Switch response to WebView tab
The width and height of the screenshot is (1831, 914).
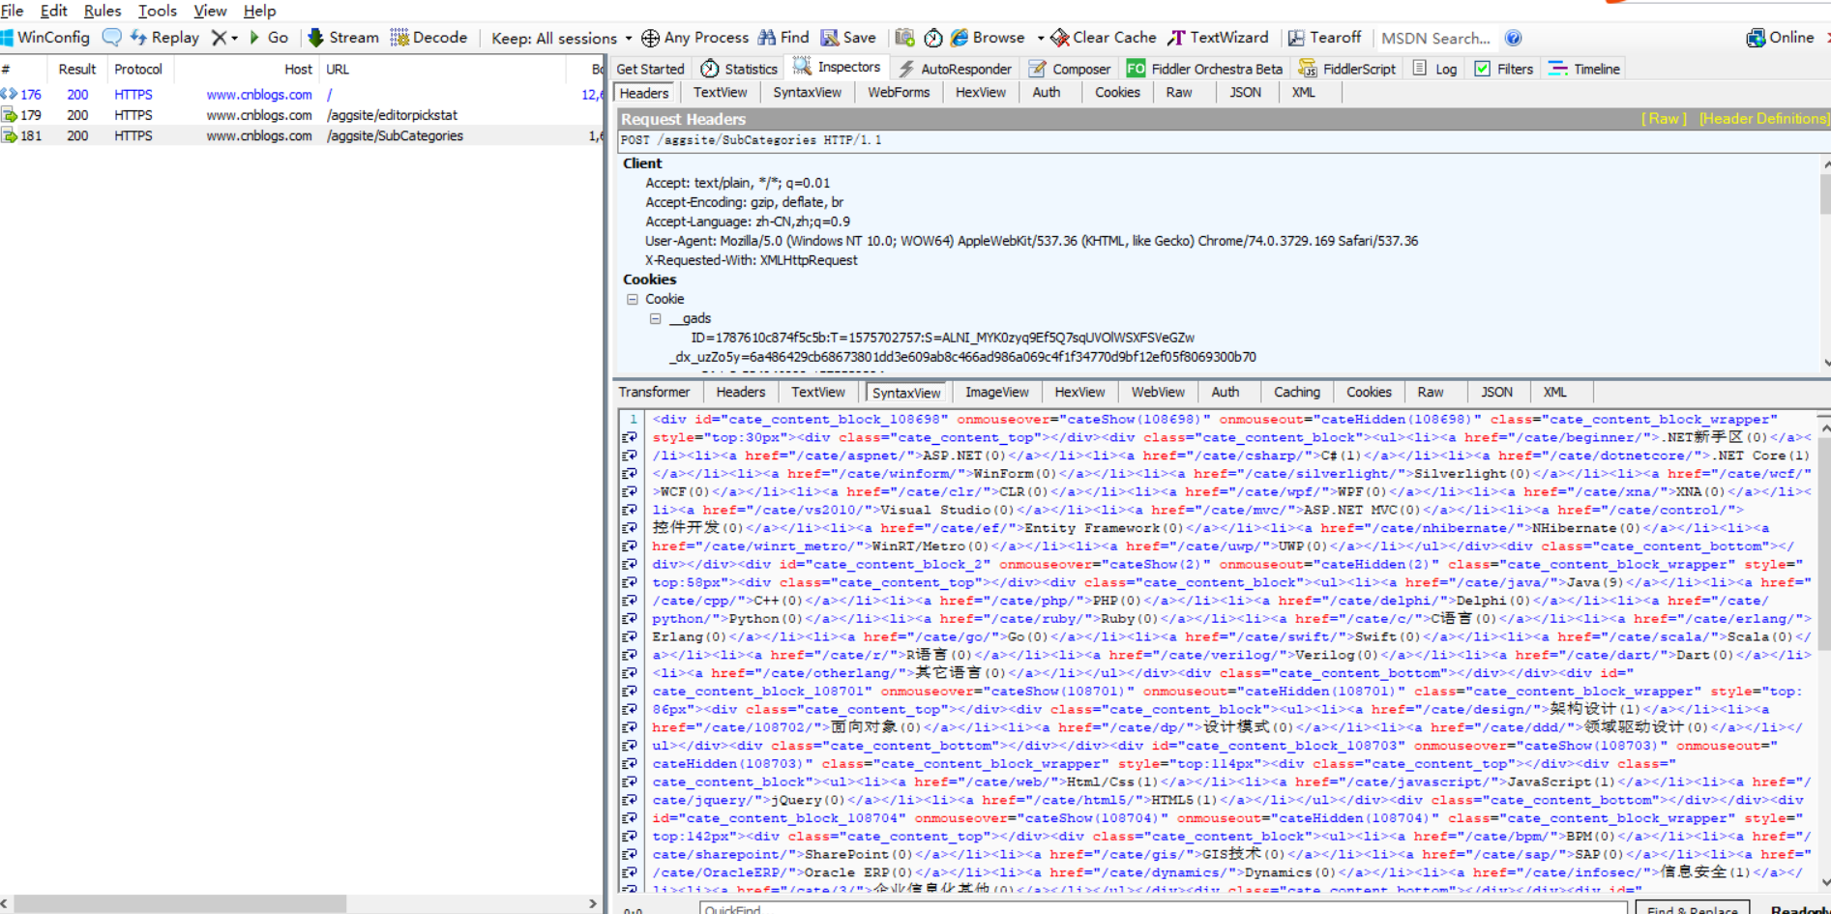(x=1158, y=392)
